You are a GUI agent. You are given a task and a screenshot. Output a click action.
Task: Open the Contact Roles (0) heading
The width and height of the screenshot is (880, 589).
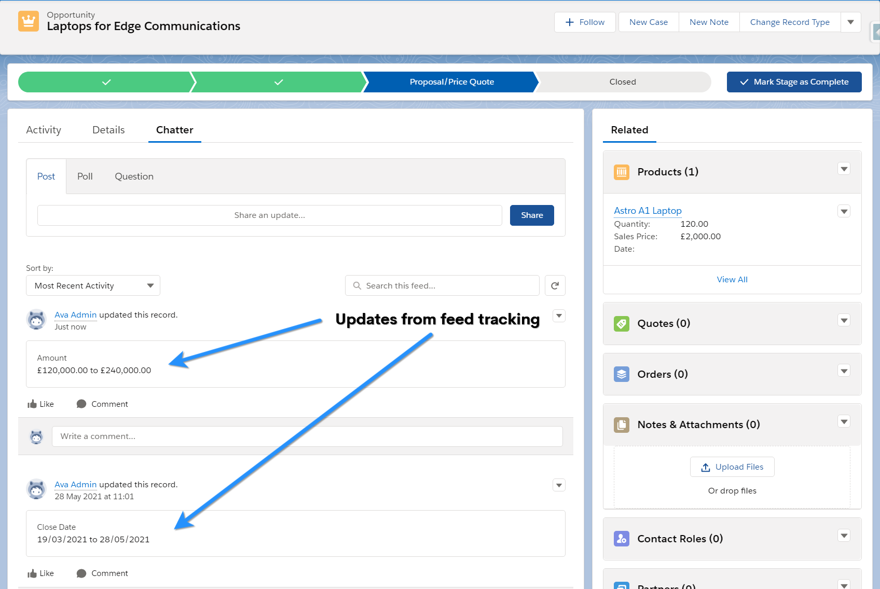pyautogui.click(x=680, y=539)
